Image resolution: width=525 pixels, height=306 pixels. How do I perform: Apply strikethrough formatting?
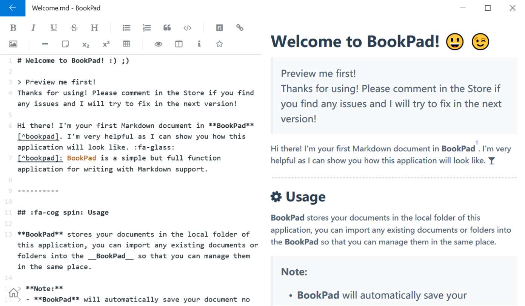(x=74, y=28)
